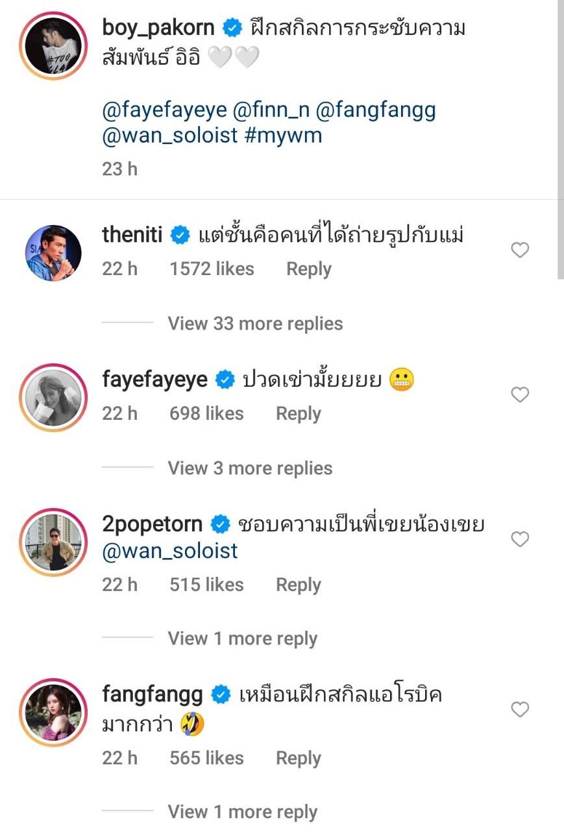
Task: Show 1 more reply under 2popetorn
Action: coord(242,638)
